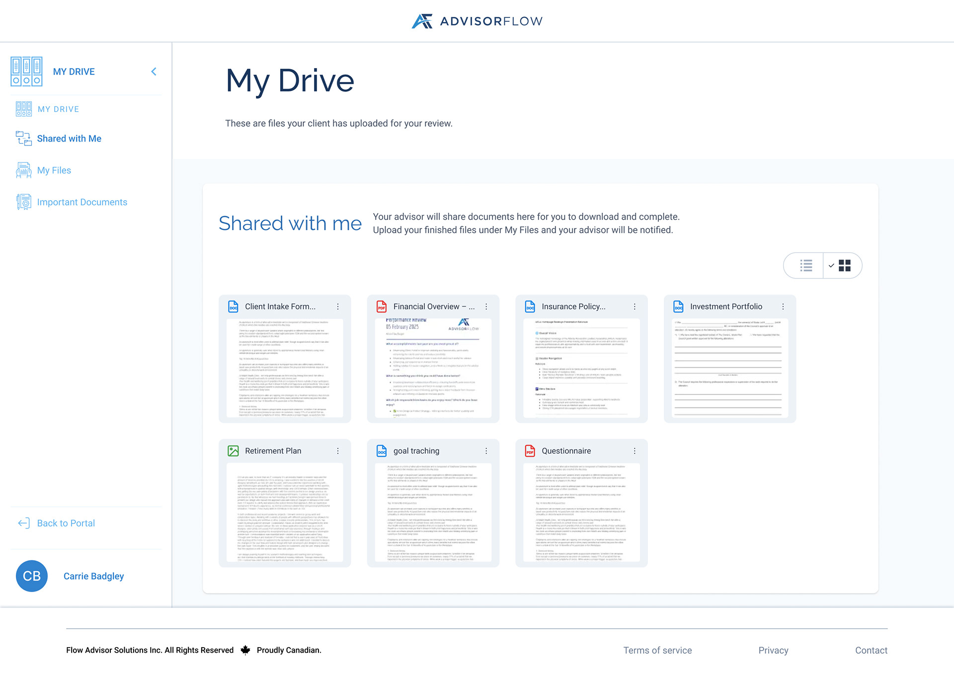The height and width of the screenshot is (678, 954).
Task: Click the DOC icon on Client Intake Form
Action: coord(233,306)
